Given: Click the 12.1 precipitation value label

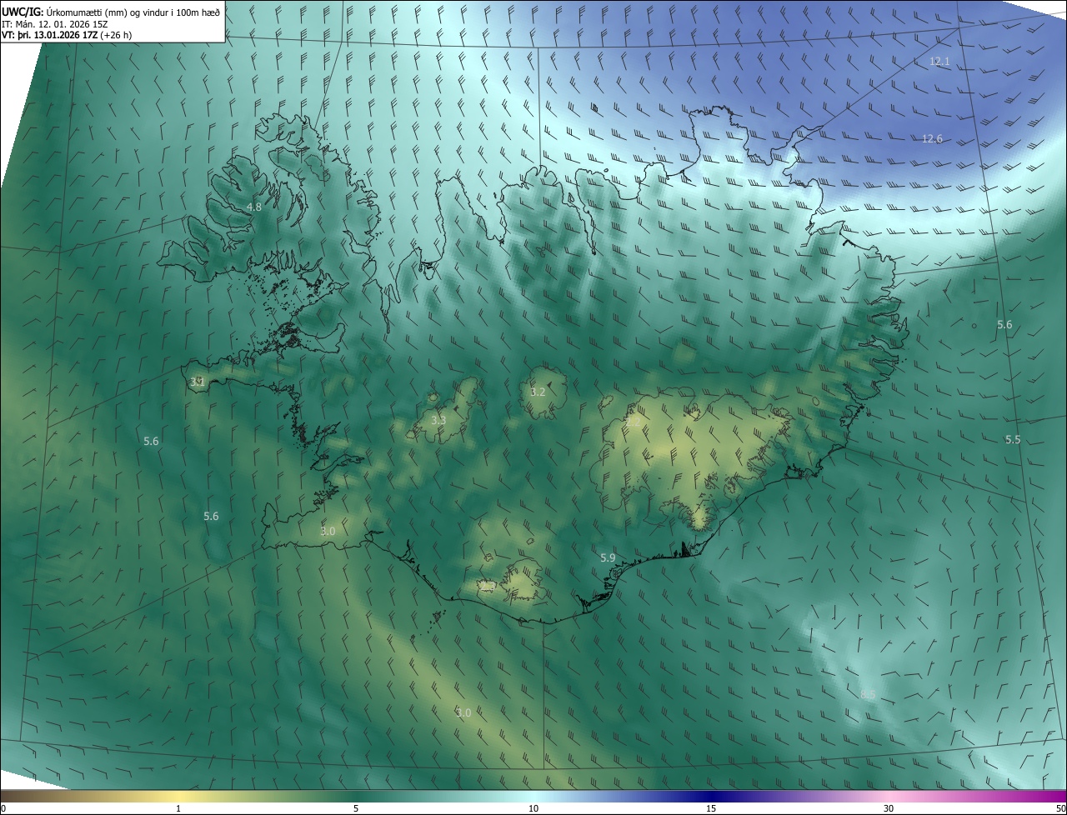Looking at the screenshot, I should tap(939, 62).
